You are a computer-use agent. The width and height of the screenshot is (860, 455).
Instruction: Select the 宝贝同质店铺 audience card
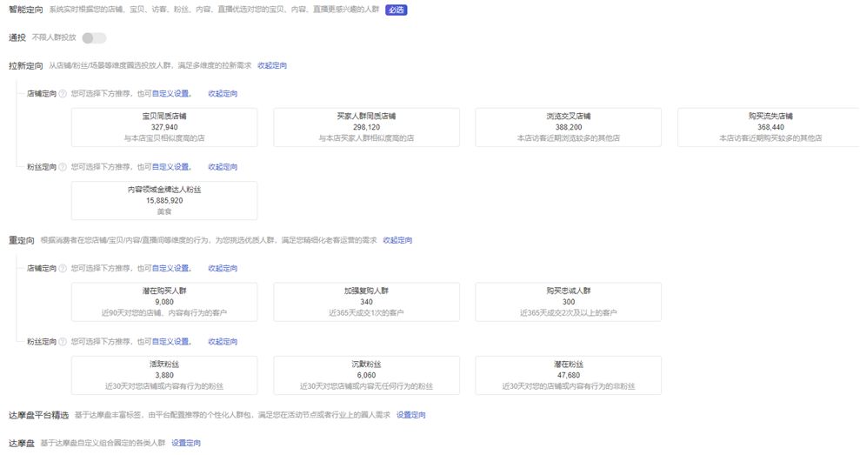tap(164, 127)
